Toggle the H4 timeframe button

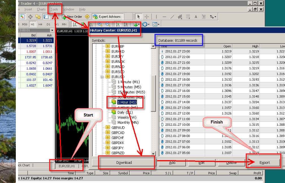[40, 25]
